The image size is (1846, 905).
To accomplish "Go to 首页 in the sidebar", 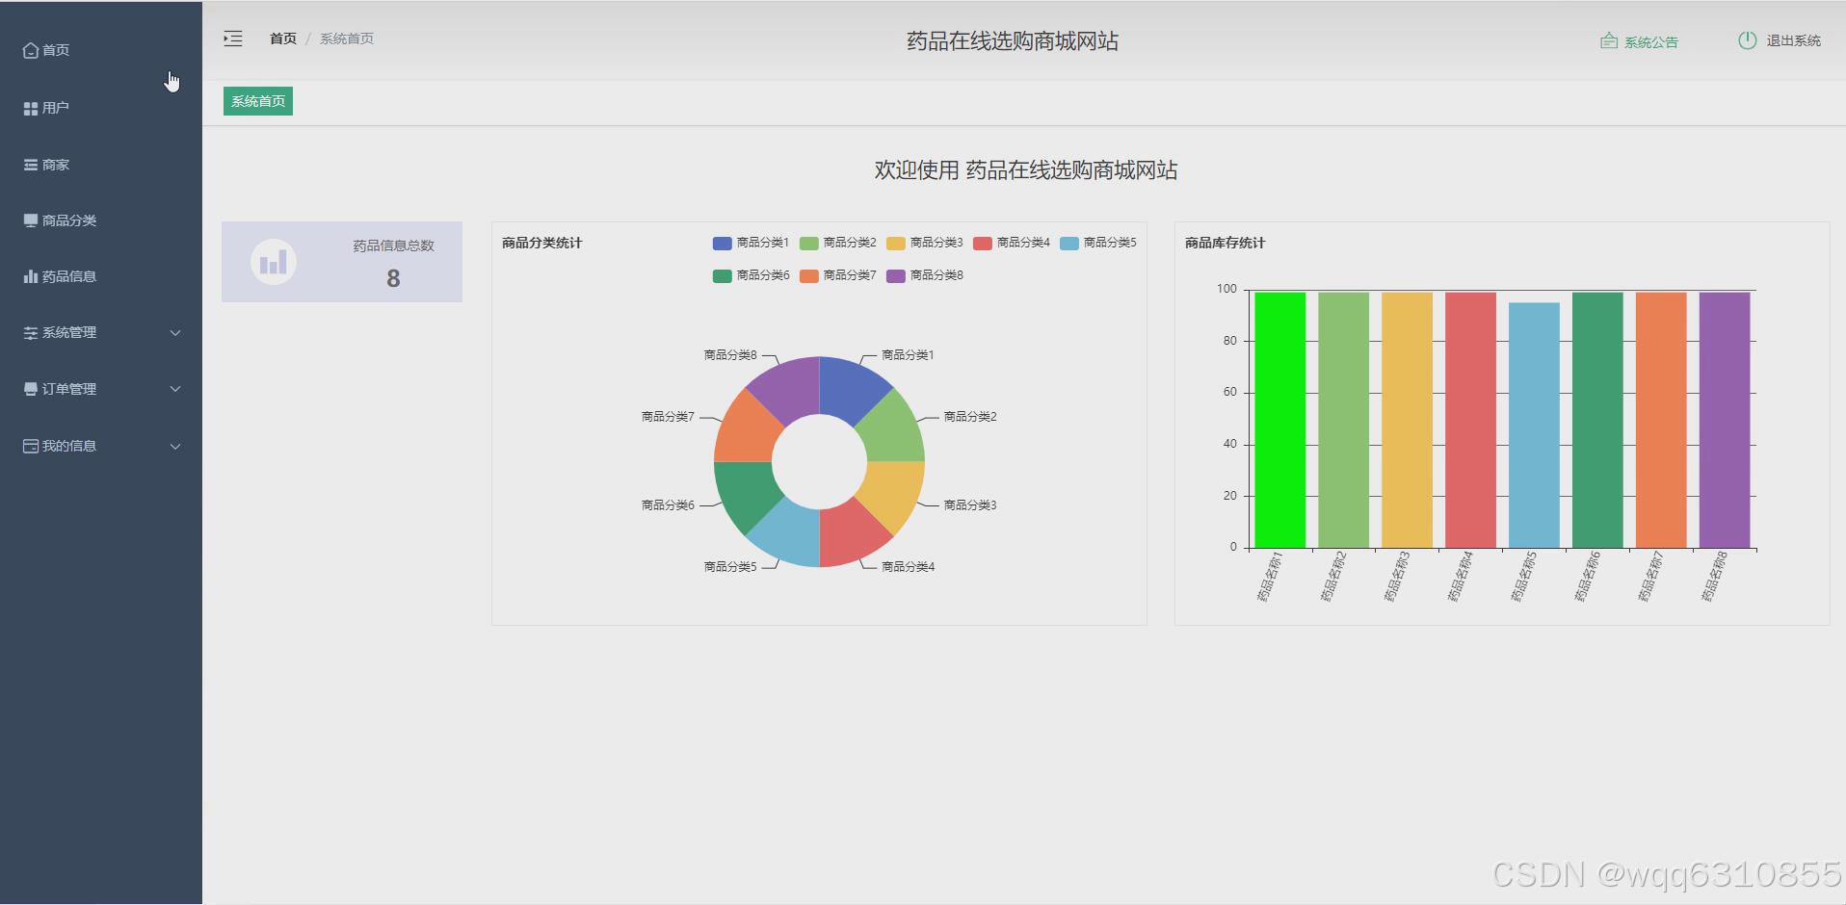I will pos(101,50).
